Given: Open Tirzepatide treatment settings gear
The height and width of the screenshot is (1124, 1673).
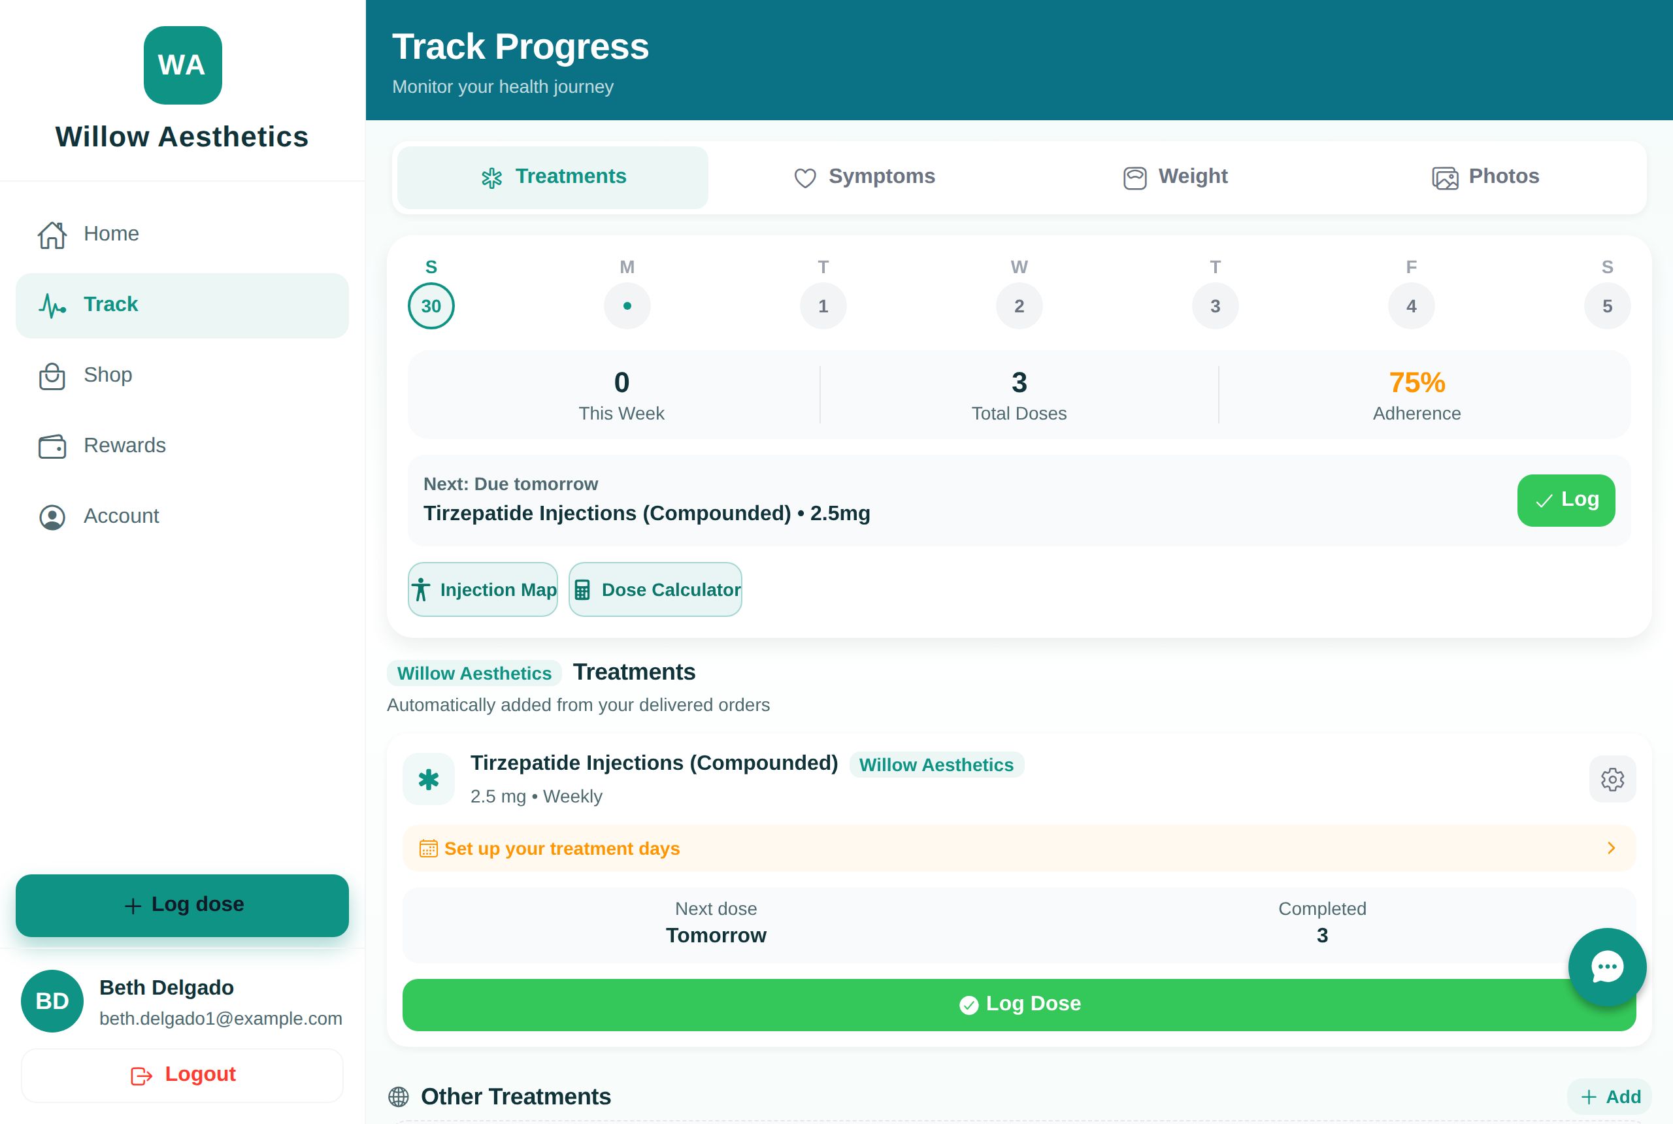Looking at the screenshot, I should click(x=1612, y=779).
